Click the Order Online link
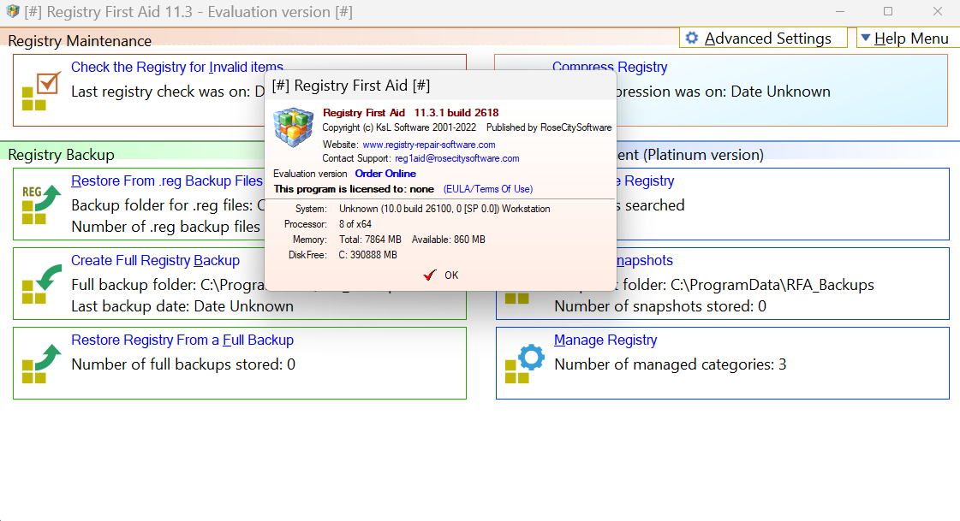 pos(385,174)
